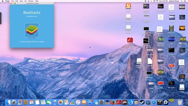Open QuickTime Player from the Dock
The height and width of the screenshot is (106, 188).
point(148,102)
